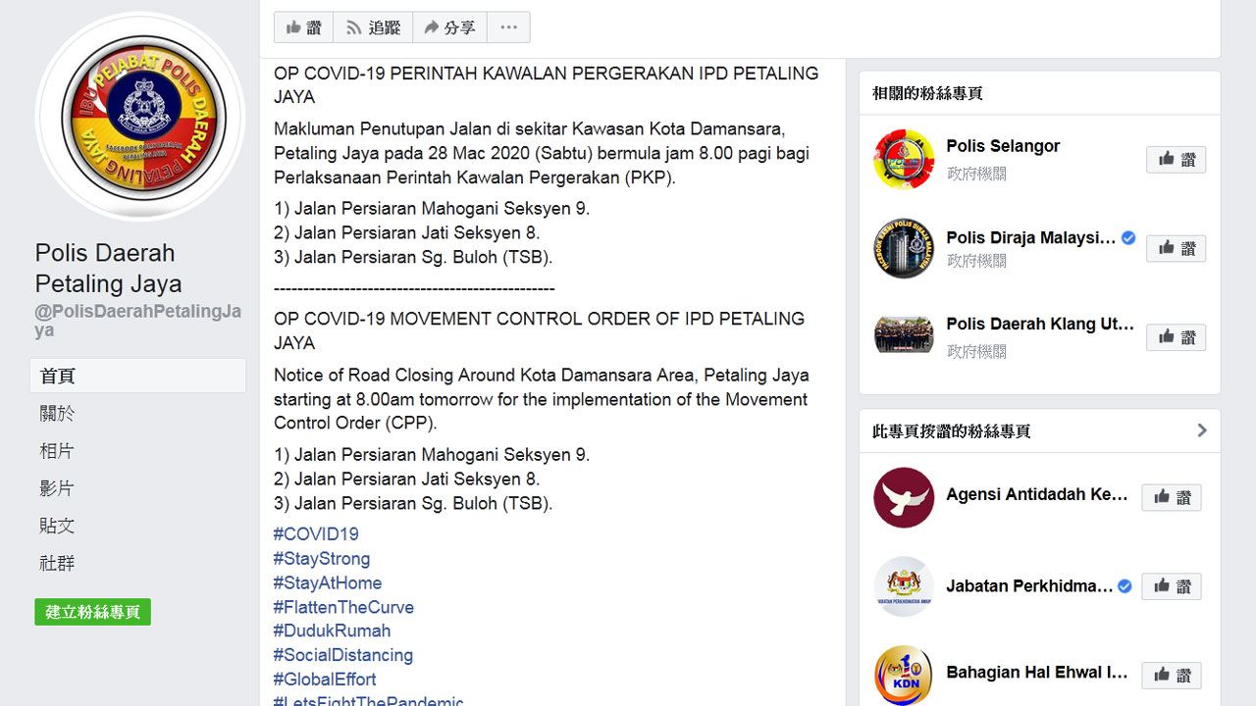Open the Polis Diraja Malaysia page avatar

[x=904, y=249]
